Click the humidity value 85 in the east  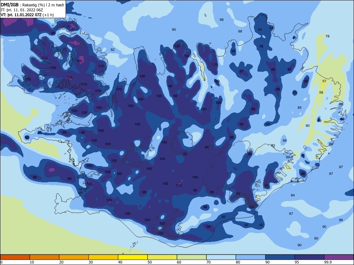point(299,107)
